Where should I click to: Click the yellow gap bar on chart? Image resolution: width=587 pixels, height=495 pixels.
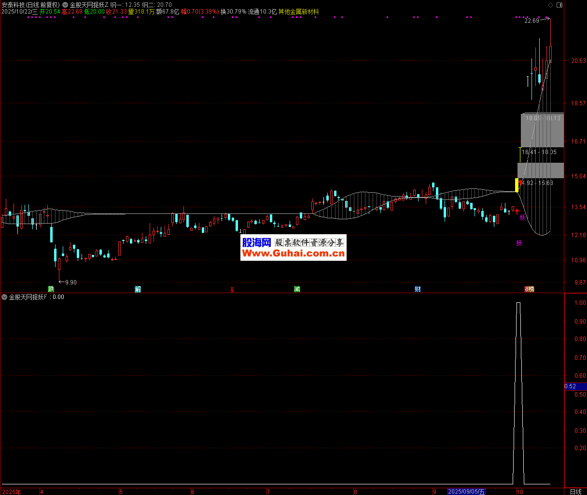(517, 185)
